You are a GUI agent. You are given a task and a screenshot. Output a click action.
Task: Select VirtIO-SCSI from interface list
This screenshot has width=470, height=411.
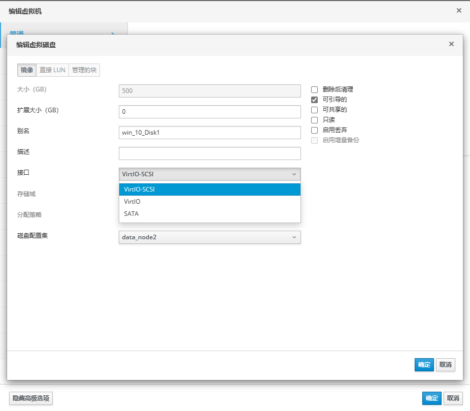coord(210,189)
